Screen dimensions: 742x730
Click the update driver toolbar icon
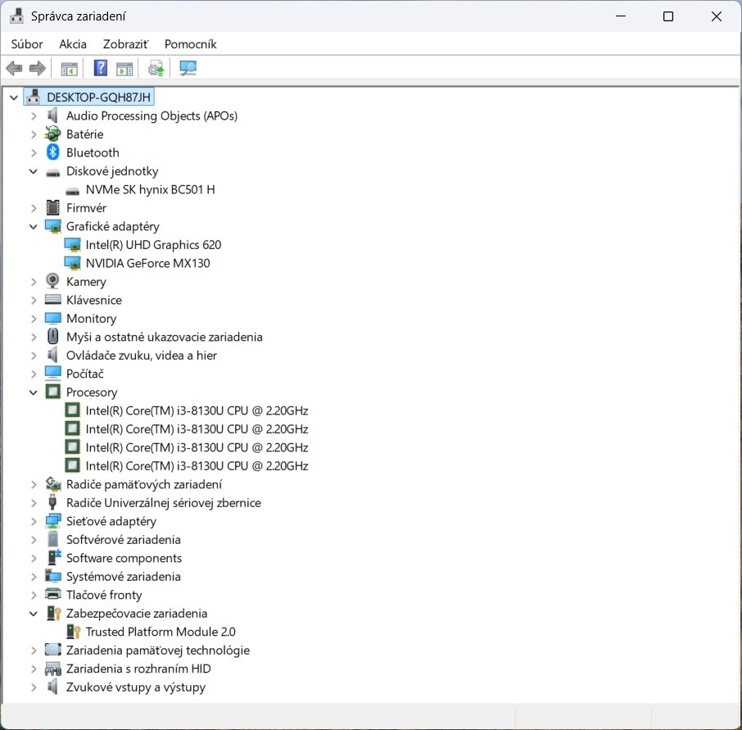tap(156, 68)
